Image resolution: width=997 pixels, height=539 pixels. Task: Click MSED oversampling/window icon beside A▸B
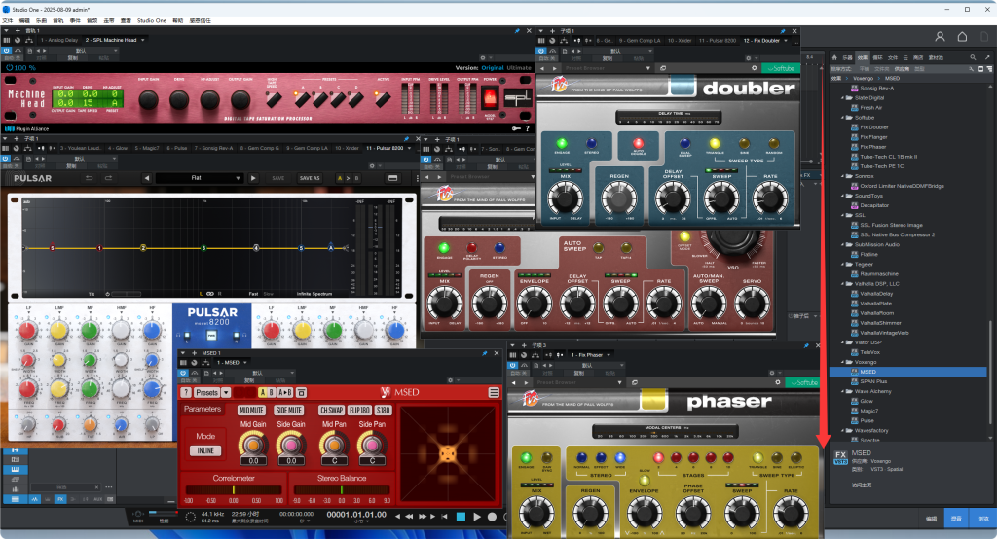302,393
